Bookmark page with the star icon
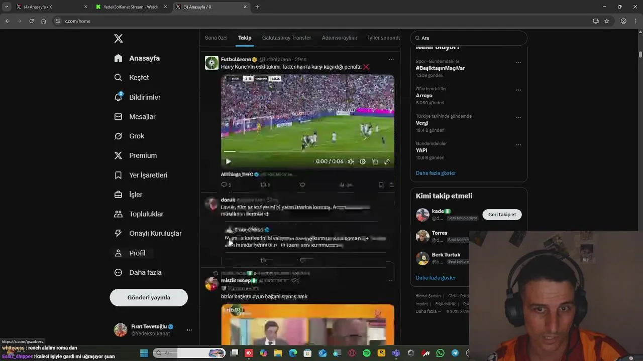 point(607,21)
